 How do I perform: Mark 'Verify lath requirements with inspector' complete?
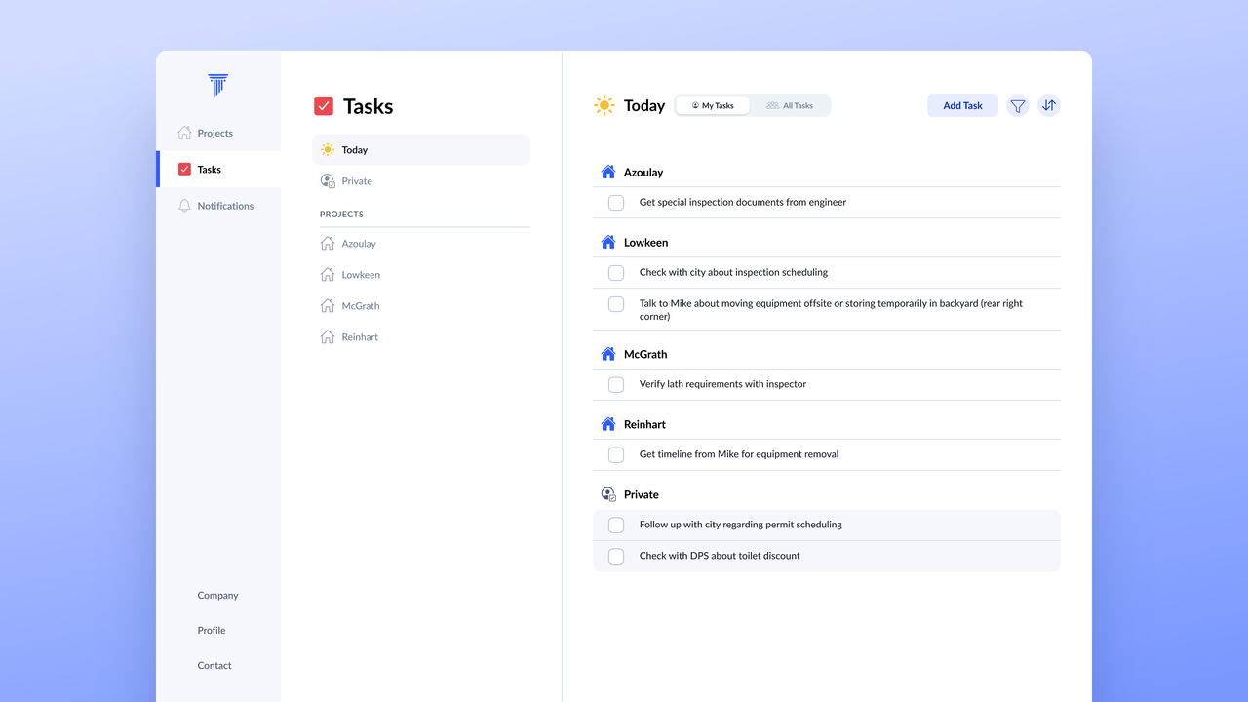(616, 385)
